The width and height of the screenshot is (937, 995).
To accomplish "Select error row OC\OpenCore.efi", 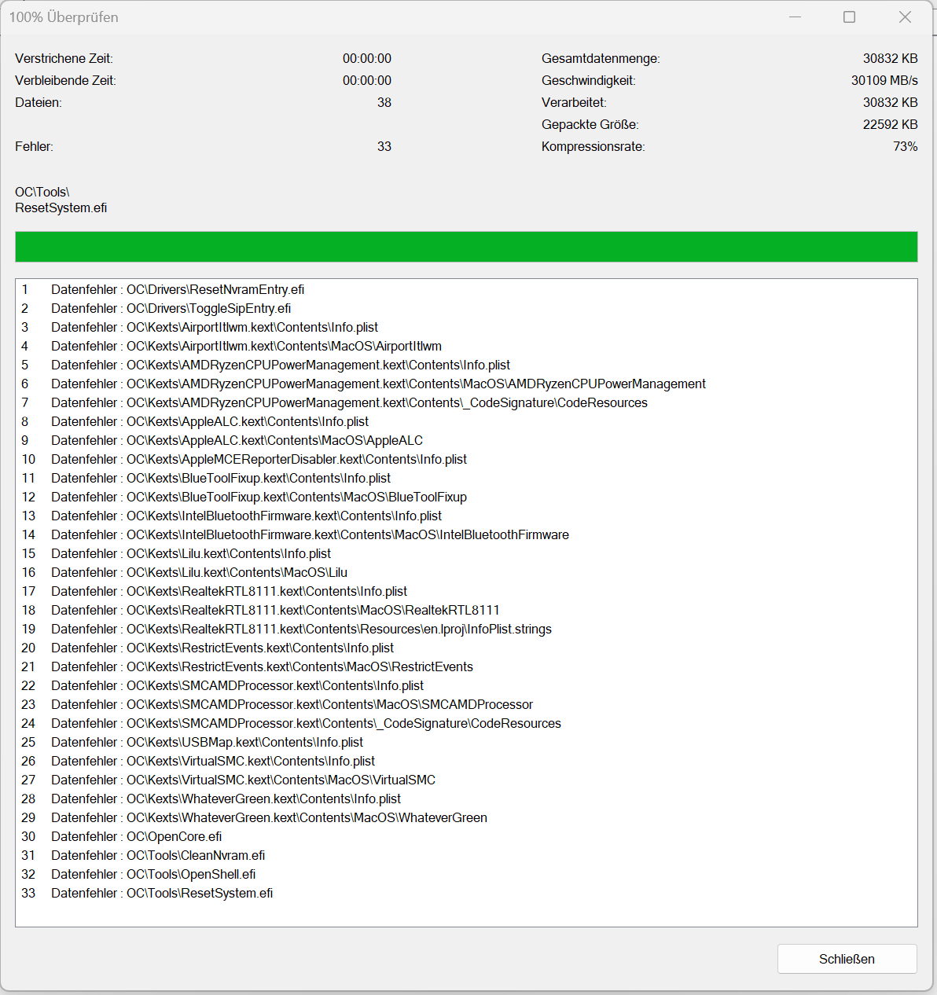I will coord(466,836).
